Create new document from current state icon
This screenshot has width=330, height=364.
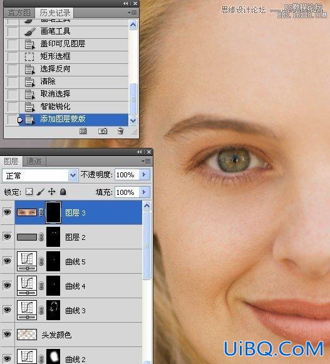click(83, 131)
